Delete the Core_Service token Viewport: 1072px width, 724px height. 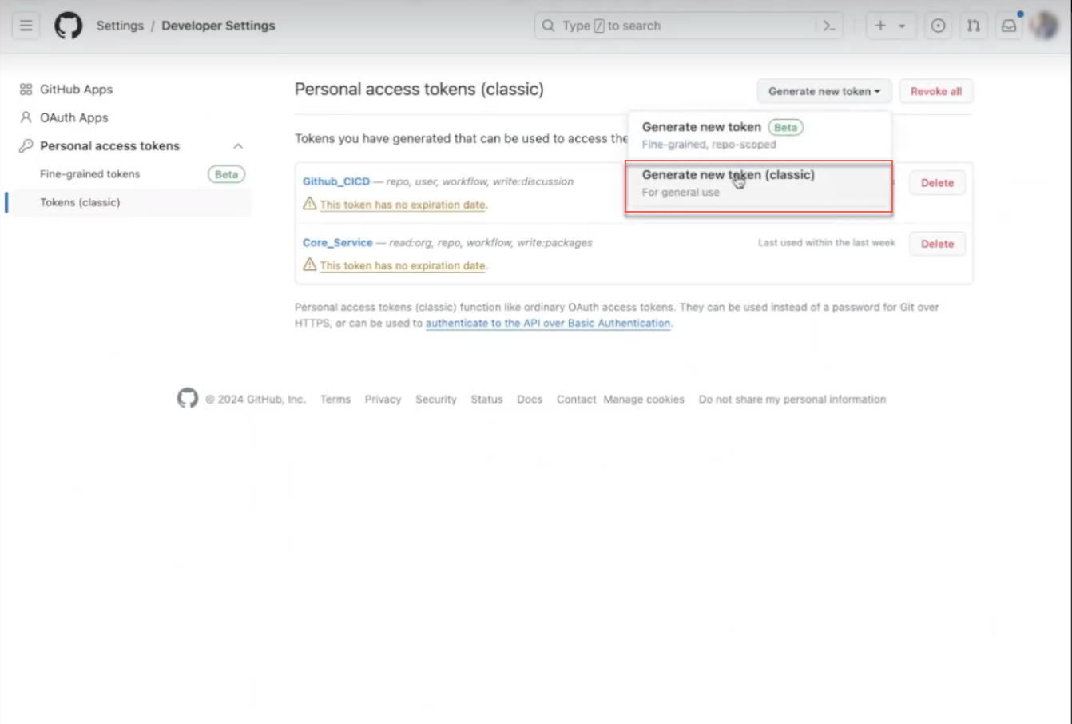[x=936, y=244]
